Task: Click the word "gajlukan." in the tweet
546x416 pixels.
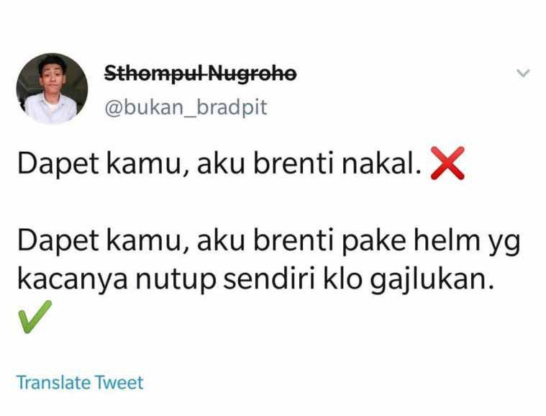Action: tap(432, 280)
